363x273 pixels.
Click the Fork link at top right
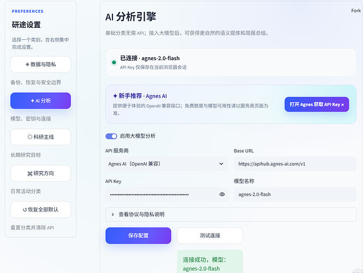pyautogui.click(x=356, y=11)
